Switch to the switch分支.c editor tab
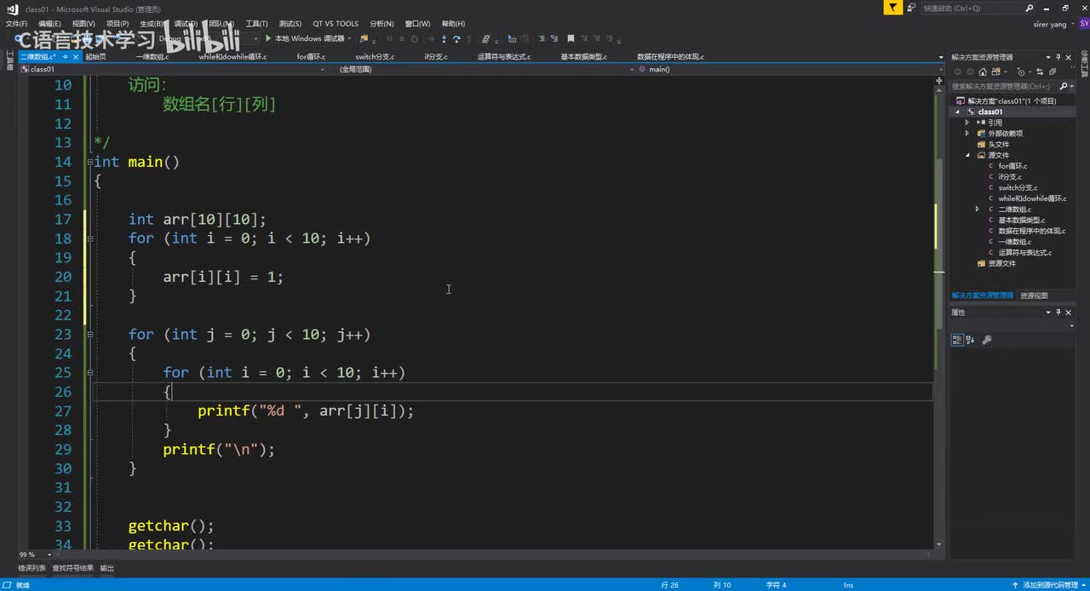The width and height of the screenshot is (1090, 591). coord(375,57)
